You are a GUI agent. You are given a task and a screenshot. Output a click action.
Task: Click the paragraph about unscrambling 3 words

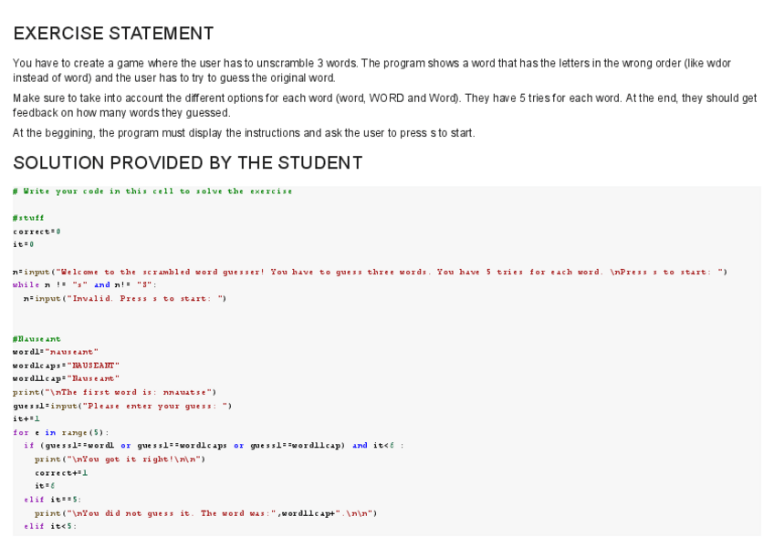tap(371, 70)
